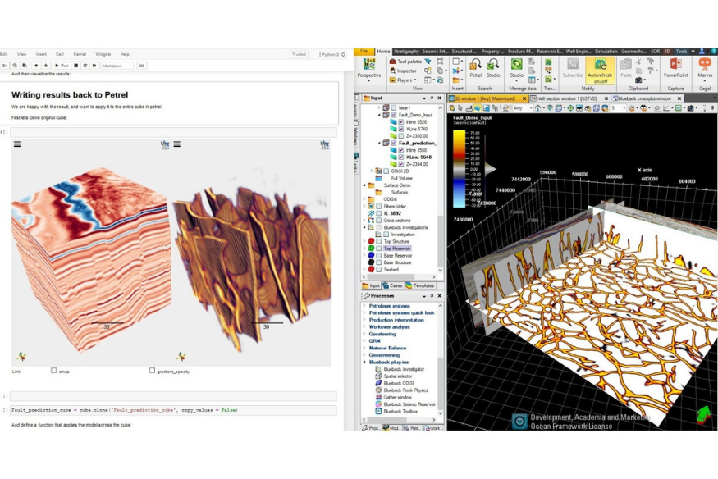
Task: Collapse the Fault_Demo_Input tree node
Action: click(379, 115)
